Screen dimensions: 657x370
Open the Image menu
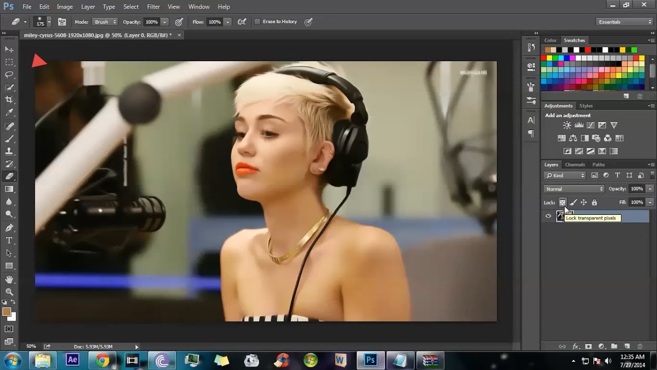(x=65, y=7)
